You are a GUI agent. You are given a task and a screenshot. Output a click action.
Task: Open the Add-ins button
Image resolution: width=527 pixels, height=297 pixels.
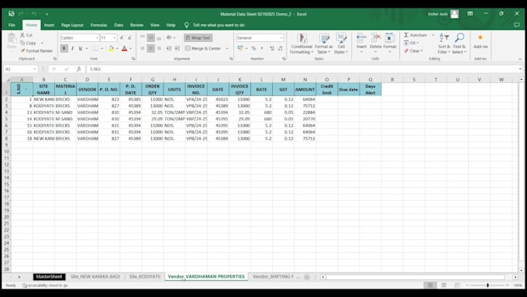point(480,41)
